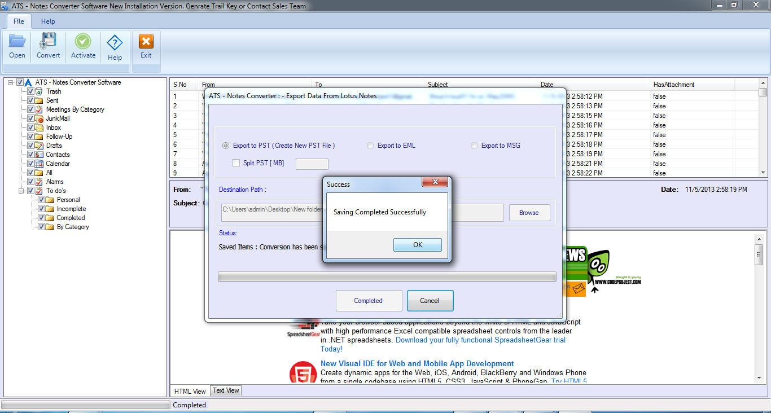The image size is (771, 413).
Task: Switch to the Text View tab
Action: coord(226,390)
